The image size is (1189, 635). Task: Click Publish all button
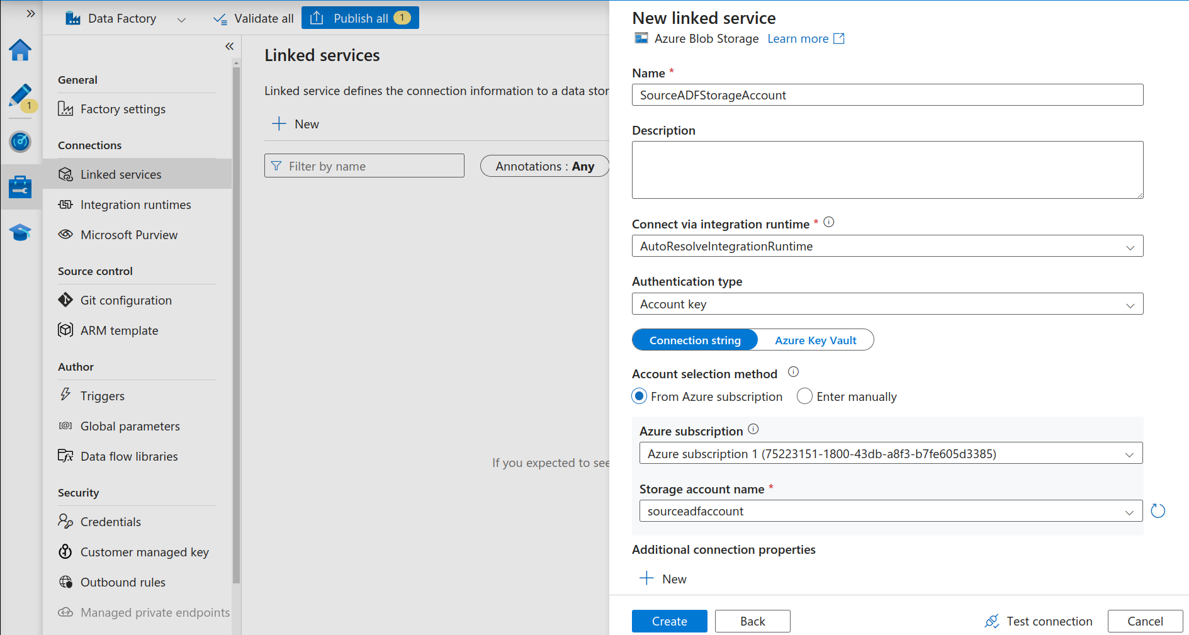(360, 18)
